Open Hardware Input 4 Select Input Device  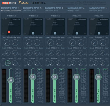73,11
